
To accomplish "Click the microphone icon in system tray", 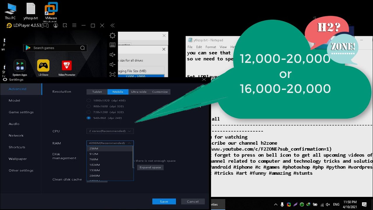I will [282, 204].
